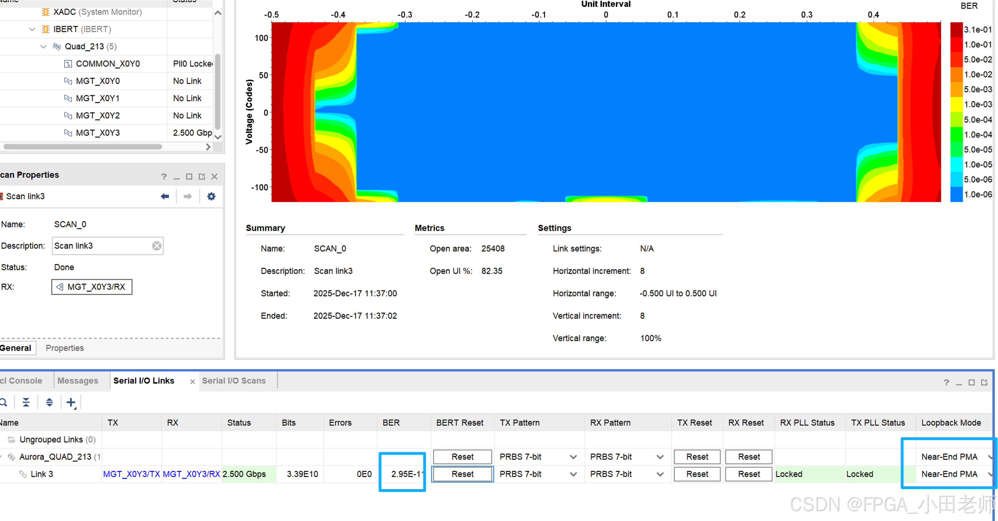This screenshot has width=998, height=521.
Task: Clear the Description field with X icon
Action: coord(156,246)
